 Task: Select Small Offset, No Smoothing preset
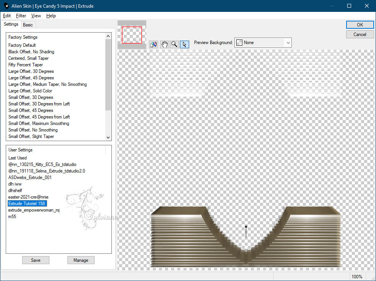point(33,130)
